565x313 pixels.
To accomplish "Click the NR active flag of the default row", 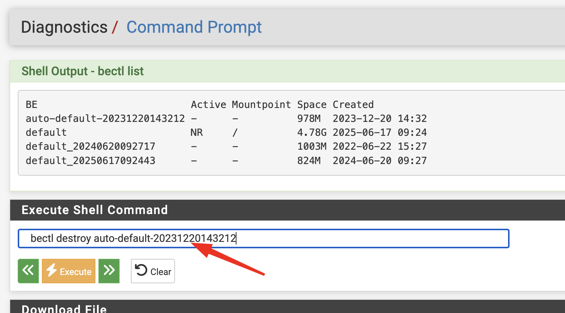I will pyautogui.click(x=197, y=132).
